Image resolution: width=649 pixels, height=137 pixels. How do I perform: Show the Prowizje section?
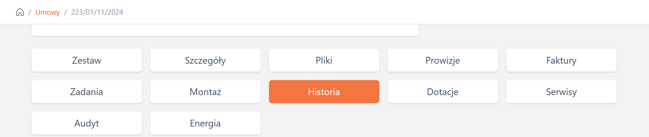(x=442, y=60)
